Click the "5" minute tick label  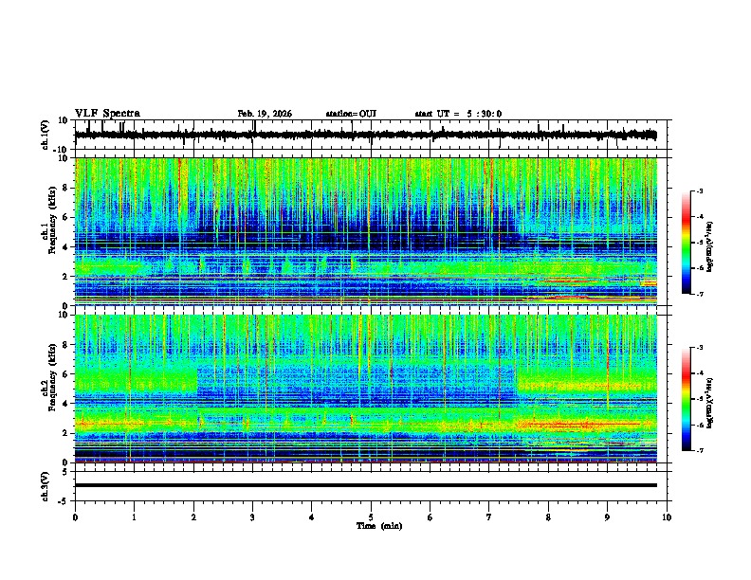tap(371, 517)
